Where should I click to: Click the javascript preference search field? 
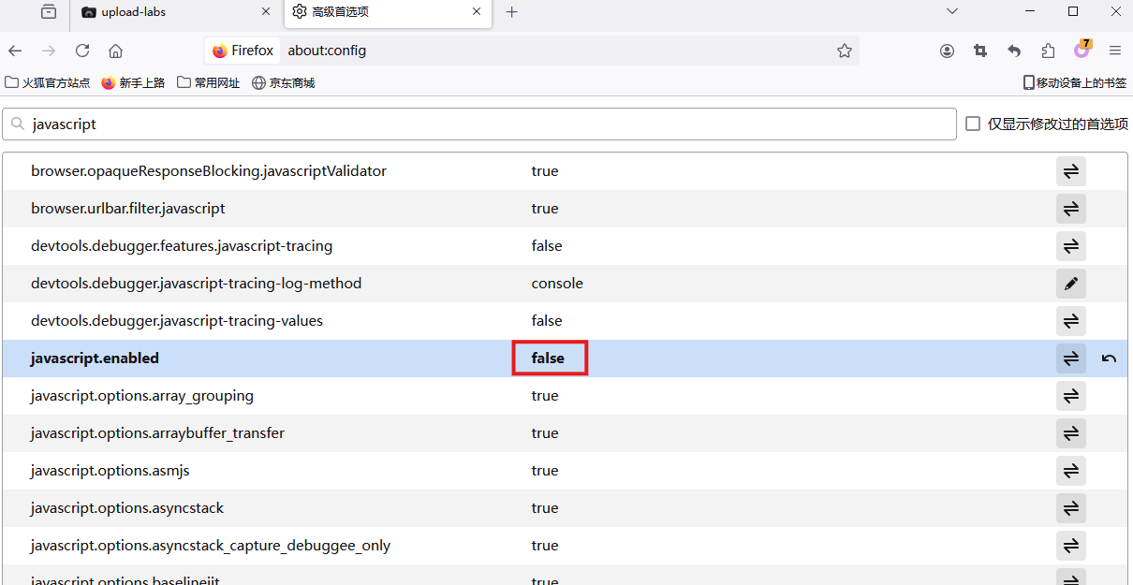click(487, 124)
